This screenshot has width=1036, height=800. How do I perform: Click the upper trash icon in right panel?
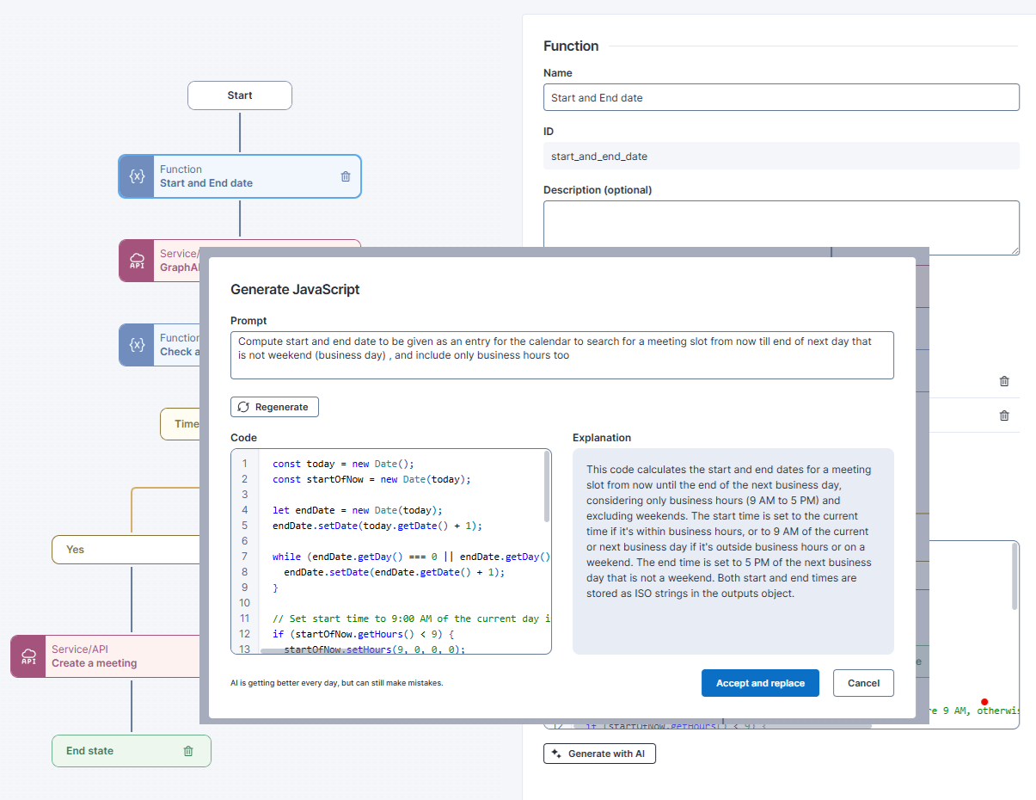(x=1003, y=381)
